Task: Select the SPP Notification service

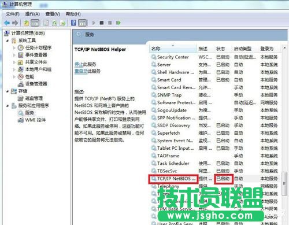Action: pos(215,118)
